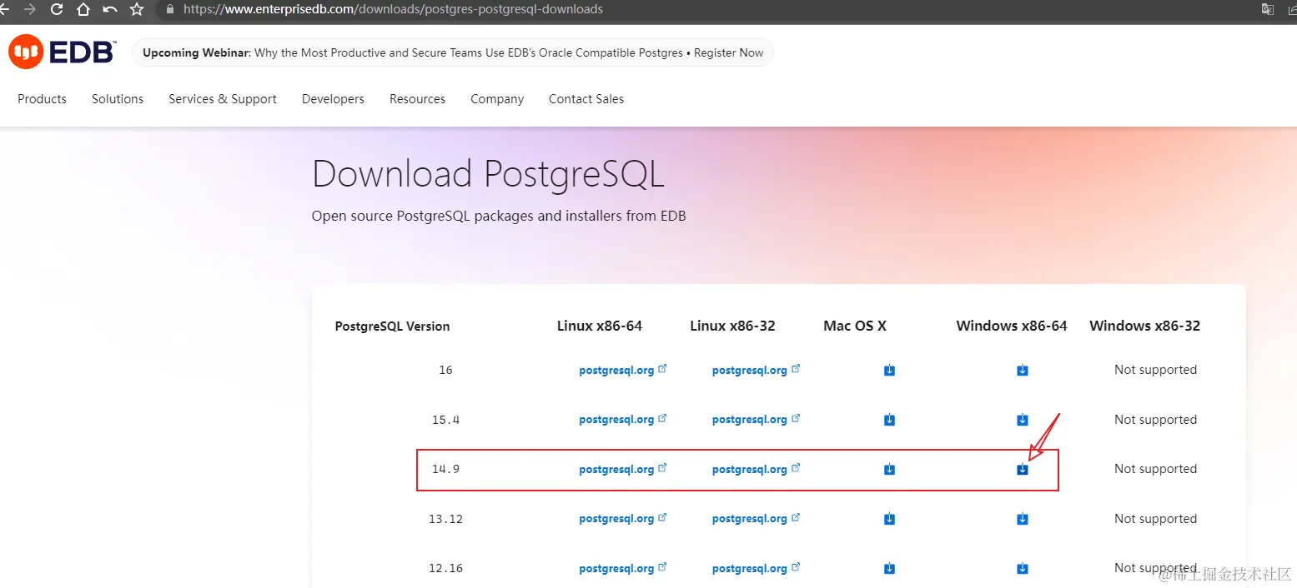Open the Upcoming Webinar Register Now banner

coord(453,52)
